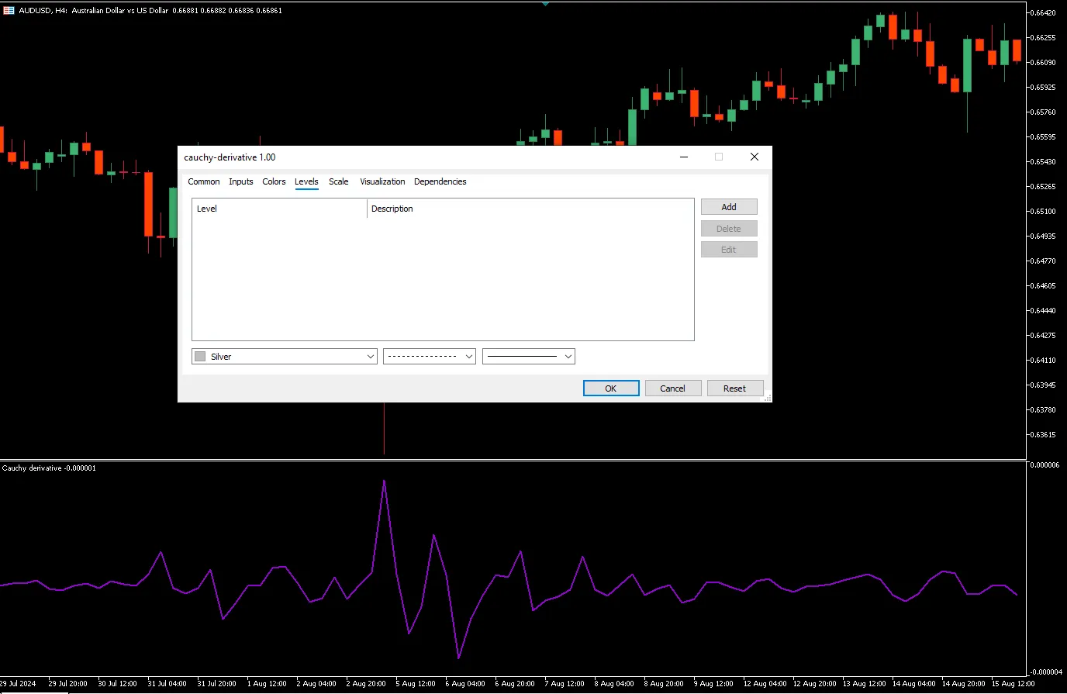Click the 0.63615 price axis label

1043,435
